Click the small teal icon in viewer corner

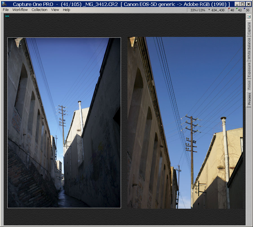[x=7, y=16]
